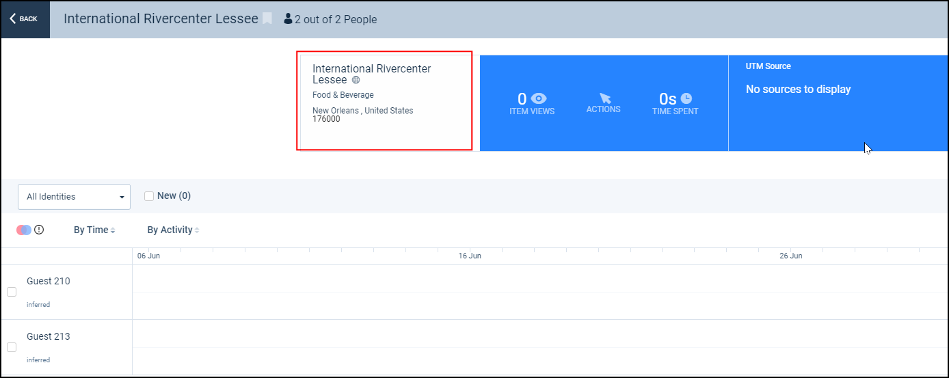Select the Guest 210 checkbox
949x378 pixels.
12,292
